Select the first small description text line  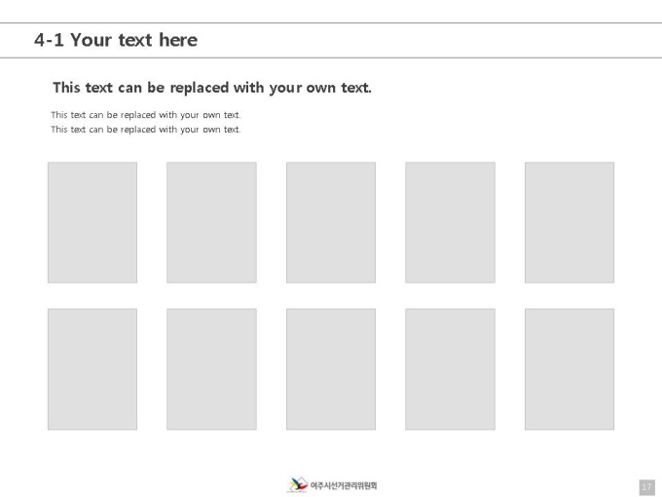coord(146,115)
